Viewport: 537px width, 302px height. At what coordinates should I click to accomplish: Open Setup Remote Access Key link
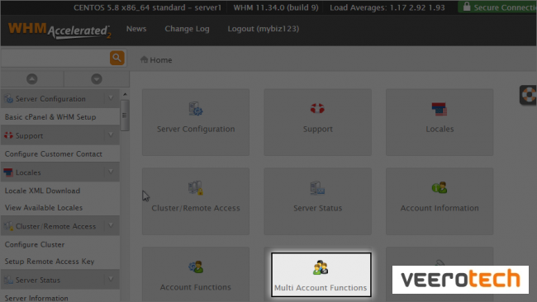pos(50,262)
